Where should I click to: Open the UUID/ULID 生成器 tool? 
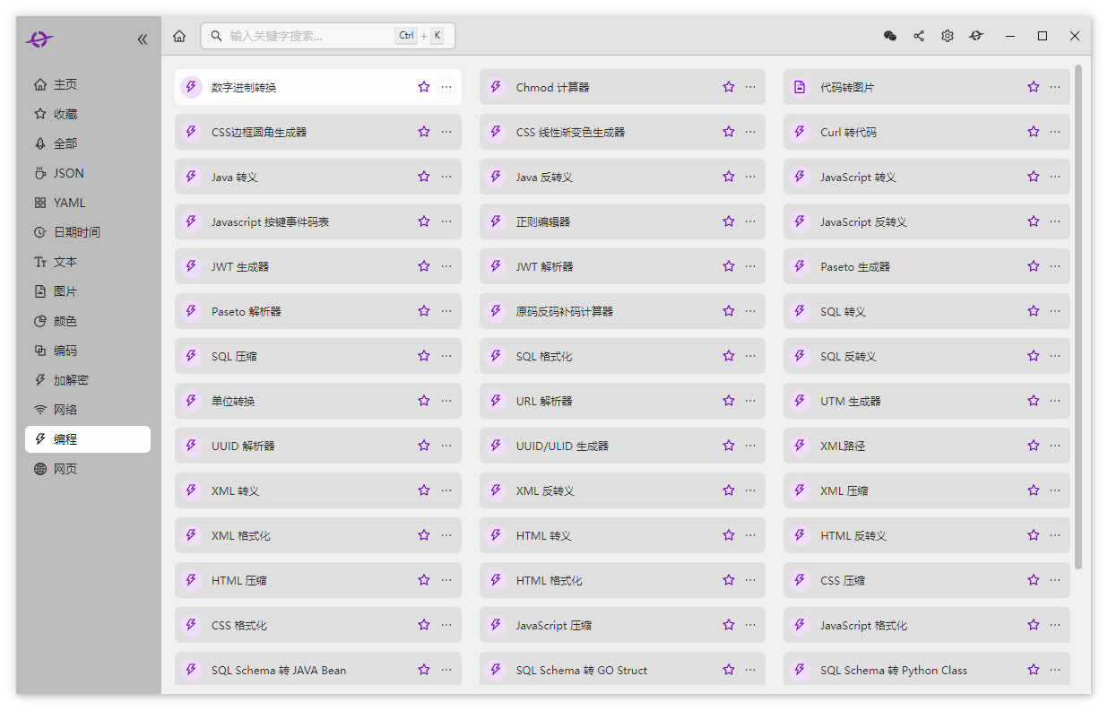coord(623,446)
